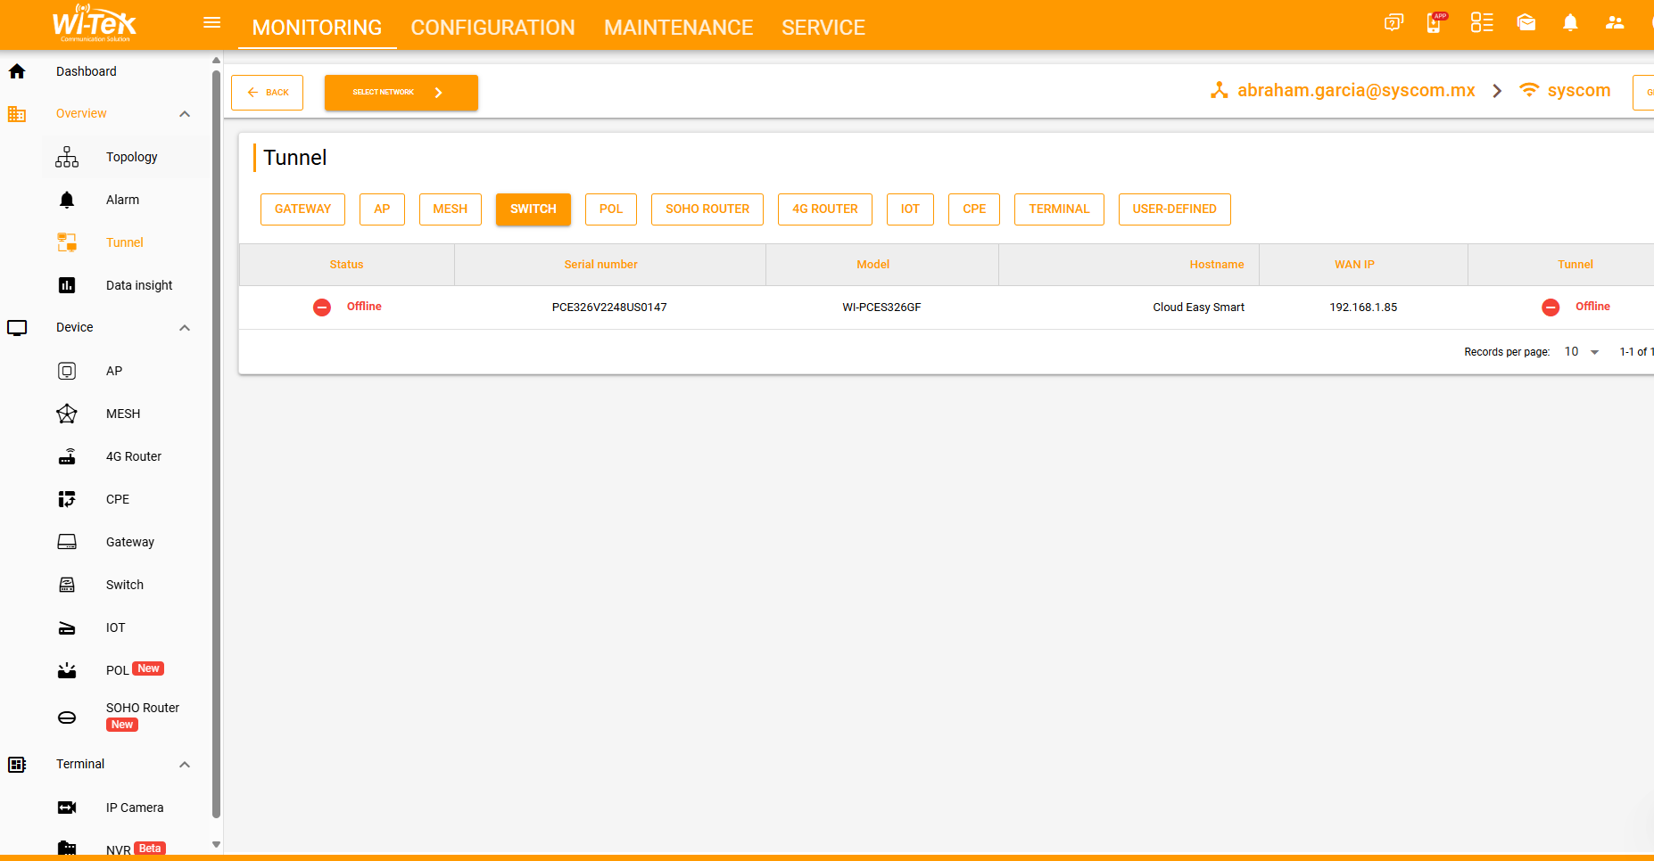Click the user accounts icon in header

click(1615, 22)
